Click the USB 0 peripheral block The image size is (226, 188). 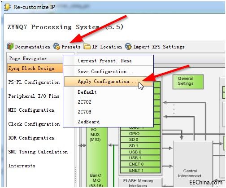[140, 152]
